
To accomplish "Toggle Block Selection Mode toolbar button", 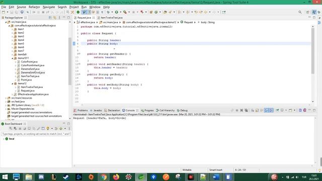I will click(x=98, y=12).
